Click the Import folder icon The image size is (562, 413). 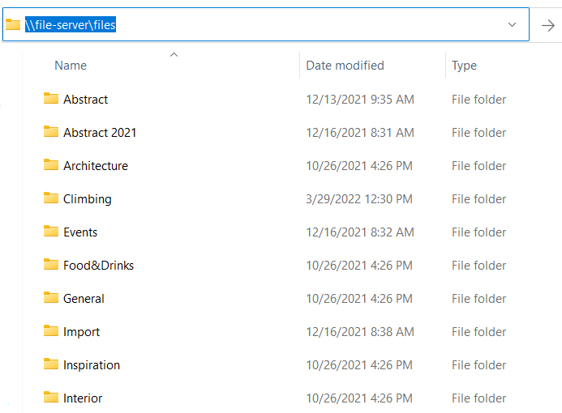tap(51, 331)
